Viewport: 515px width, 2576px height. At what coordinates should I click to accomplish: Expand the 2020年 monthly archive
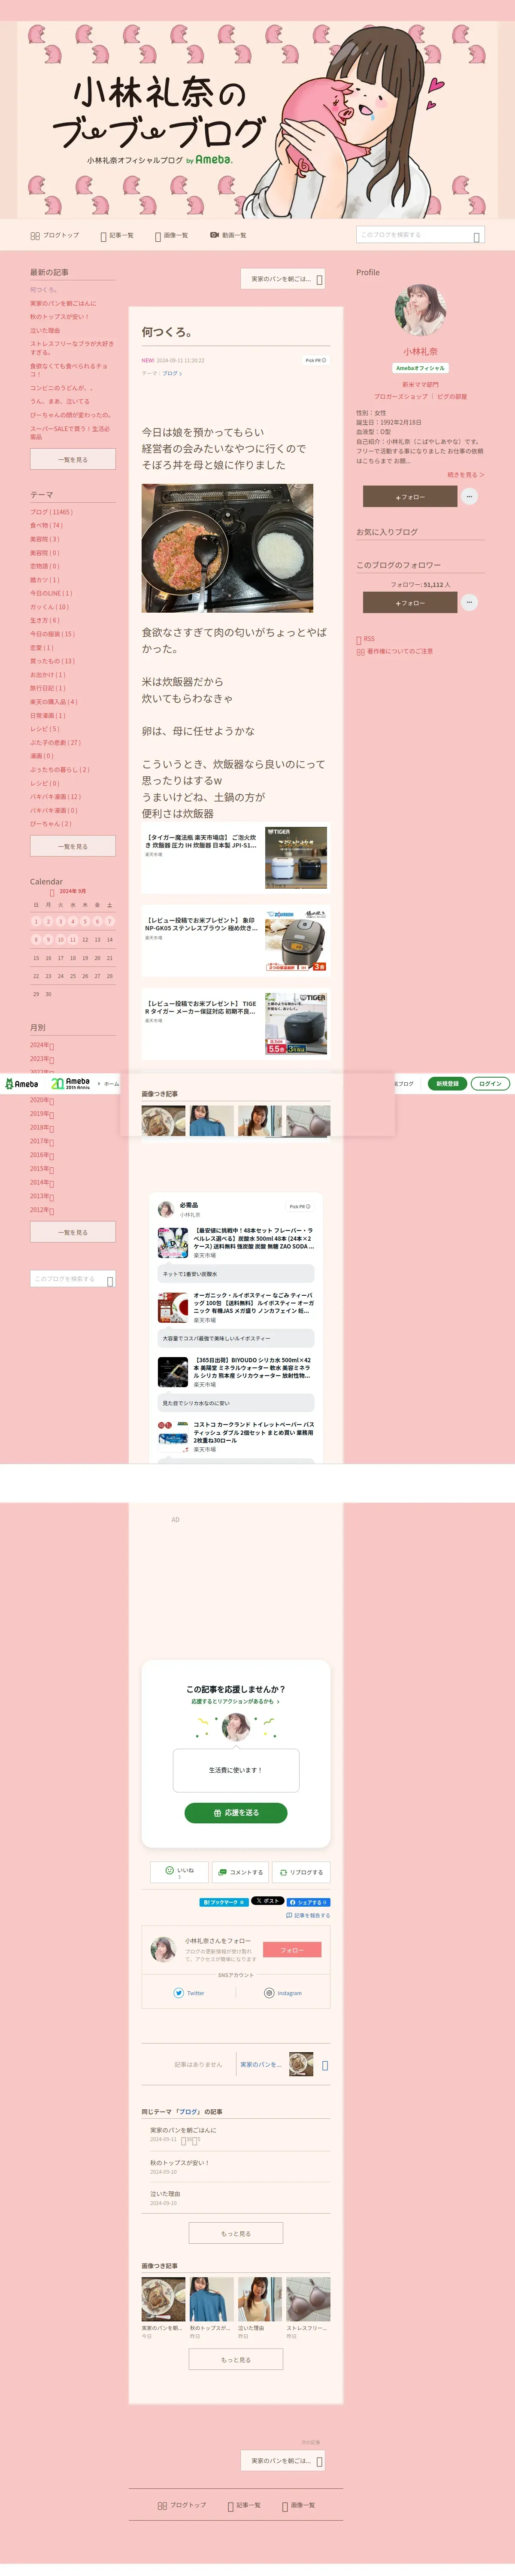point(42,1100)
